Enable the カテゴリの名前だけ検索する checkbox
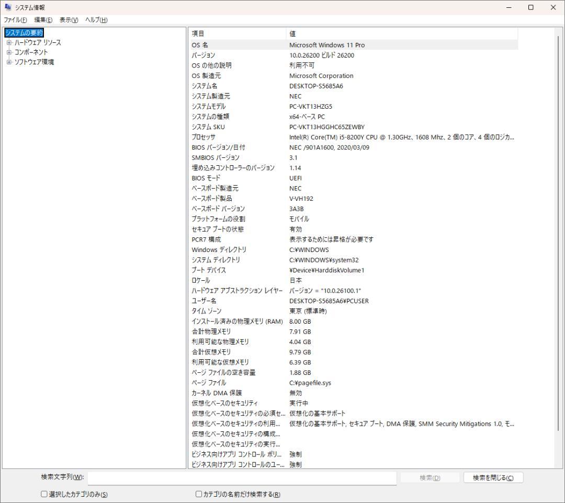The height and width of the screenshot is (503, 565). point(199,494)
